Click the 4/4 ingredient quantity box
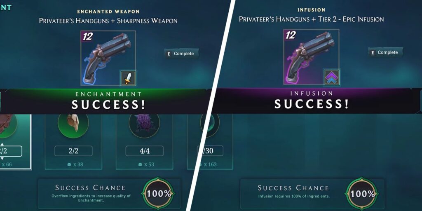The height and width of the screenshot is (211, 422). click(145, 151)
